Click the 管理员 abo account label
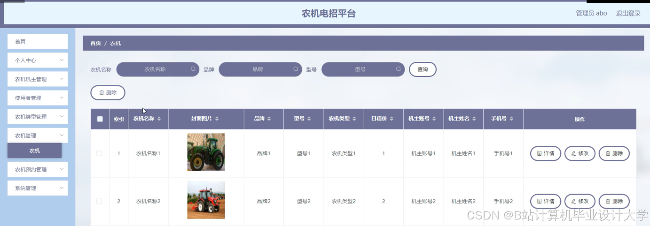Image resolution: width=650 pixels, height=226 pixels. pyautogui.click(x=592, y=13)
